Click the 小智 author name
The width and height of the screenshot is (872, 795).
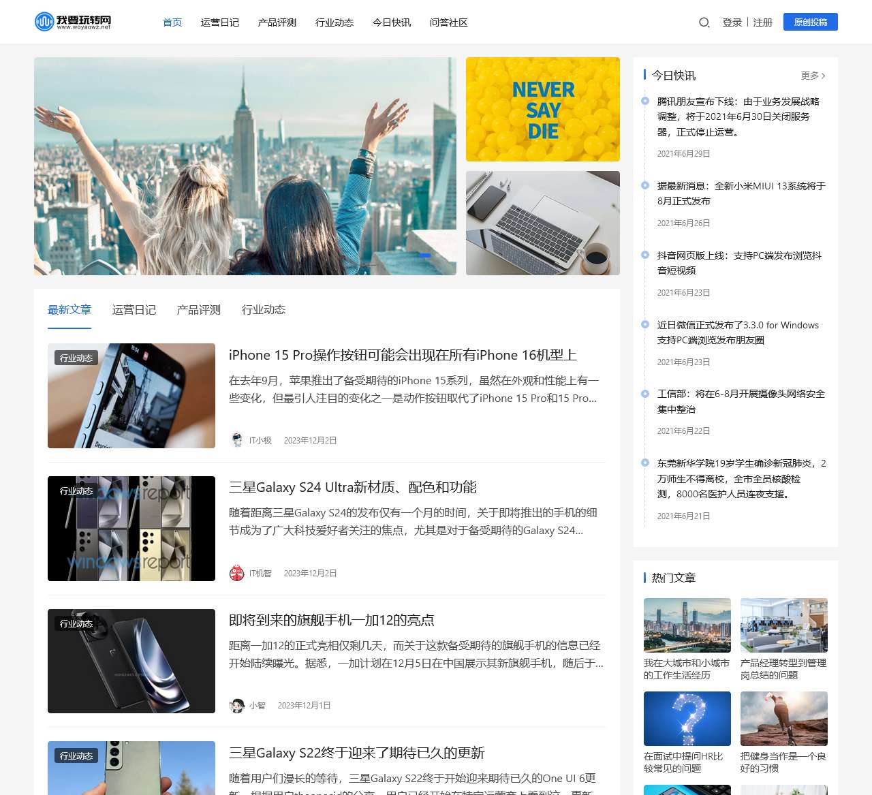258,706
